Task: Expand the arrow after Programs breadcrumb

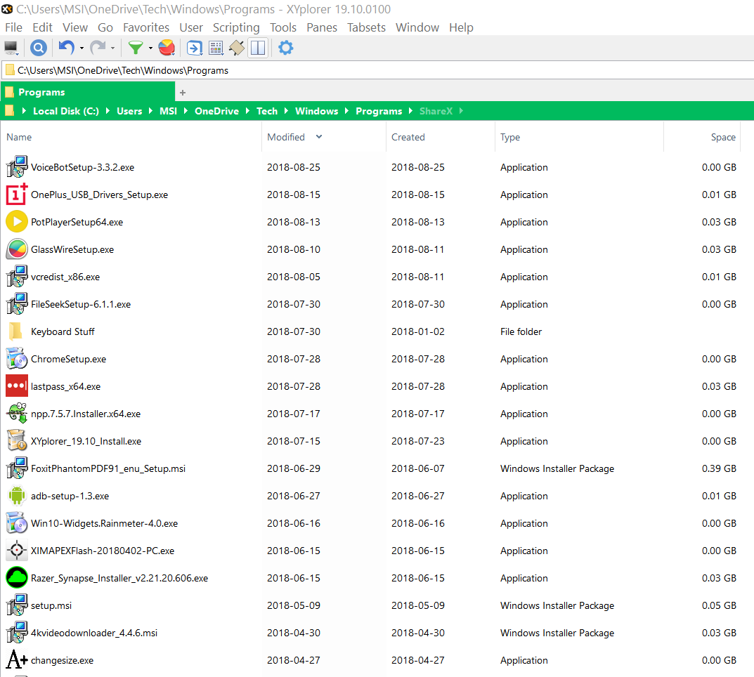Action: pyautogui.click(x=410, y=111)
